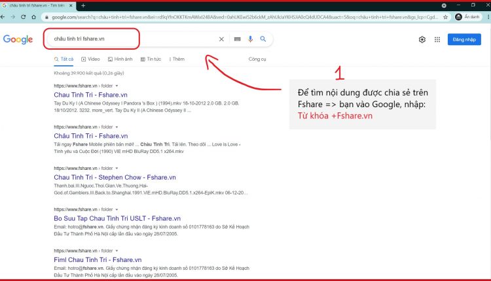
Task: Switch to the Tin tức tab
Action: [x=151, y=59]
